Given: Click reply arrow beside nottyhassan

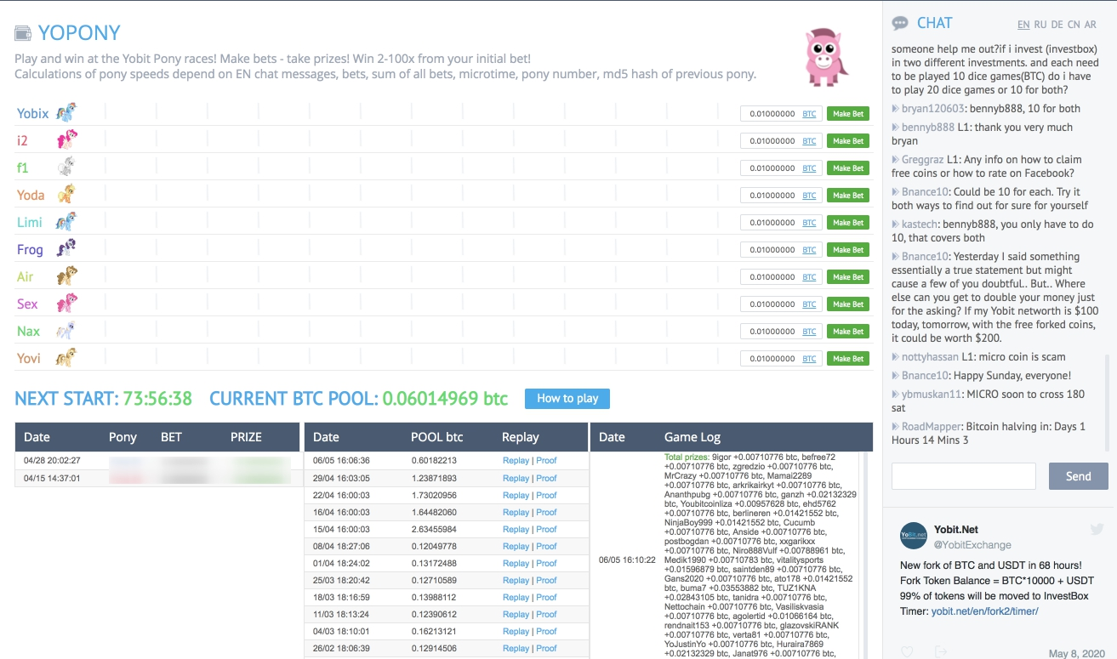Looking at the screenshot, I should [x=895, y=357].
